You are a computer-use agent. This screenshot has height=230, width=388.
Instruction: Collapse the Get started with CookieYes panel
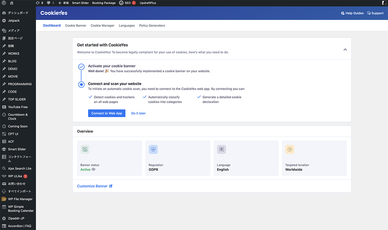[x=345, y=49]
